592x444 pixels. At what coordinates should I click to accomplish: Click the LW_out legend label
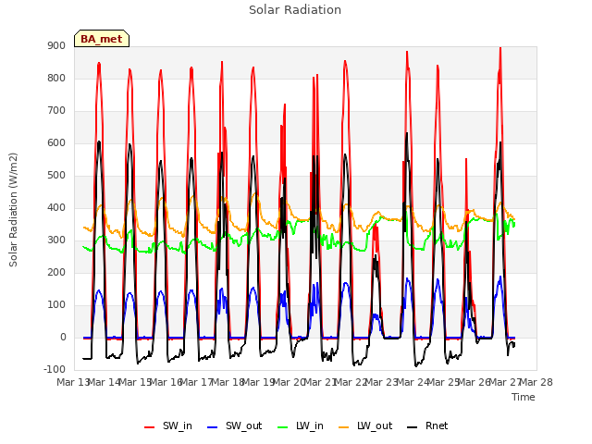tap(375, 425)
